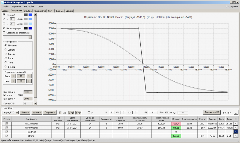Click the X icon in Итого row
Screen dimensions: 240x143
click(x=235, y=136)
